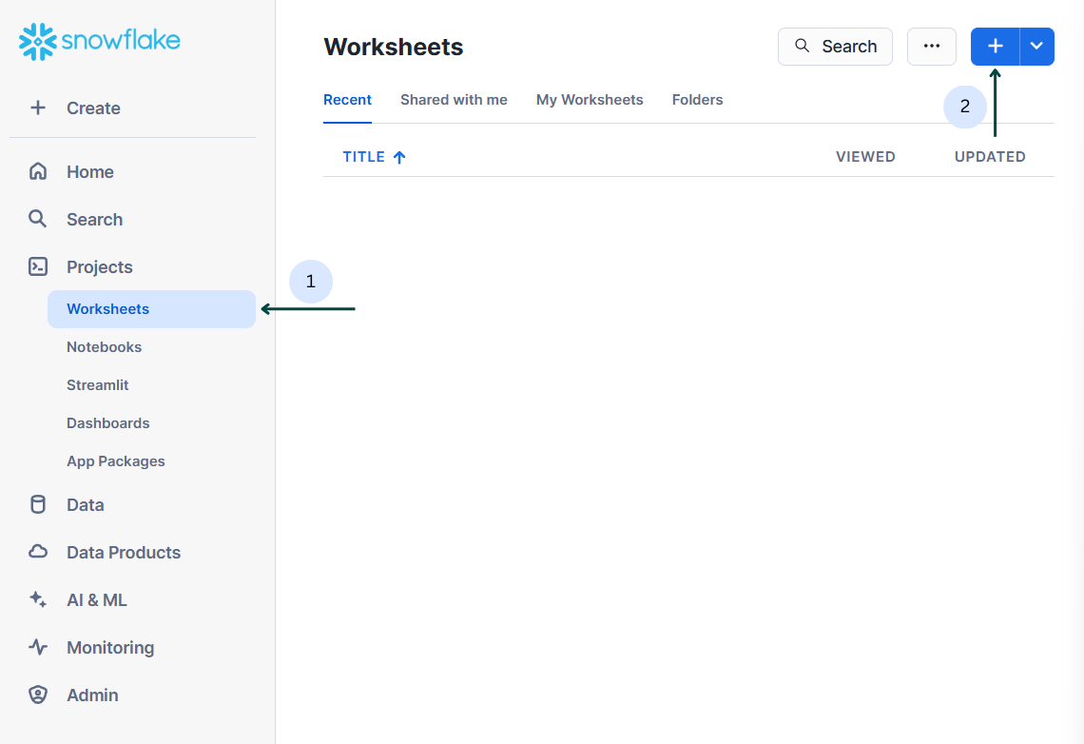Click the AI & ML sparkle icon
This screenshot has height=744, width=1084.
38,599
